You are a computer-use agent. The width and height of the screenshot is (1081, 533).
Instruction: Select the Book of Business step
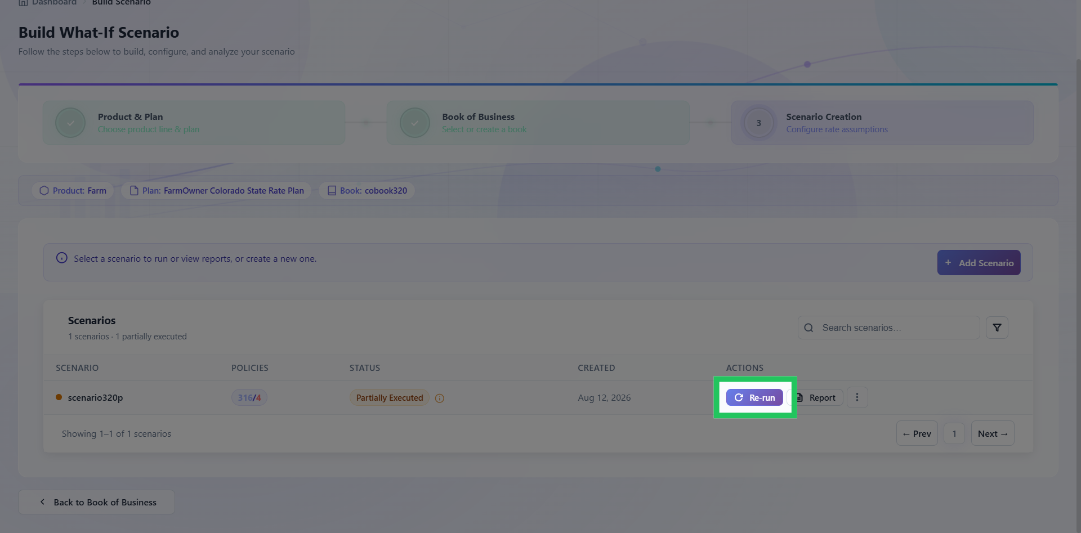(538, 123)
